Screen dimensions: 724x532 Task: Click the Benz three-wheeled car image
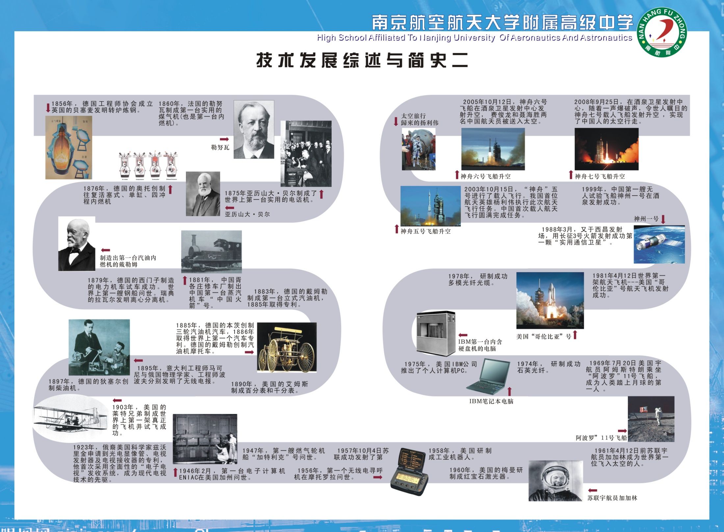[286, 347]
